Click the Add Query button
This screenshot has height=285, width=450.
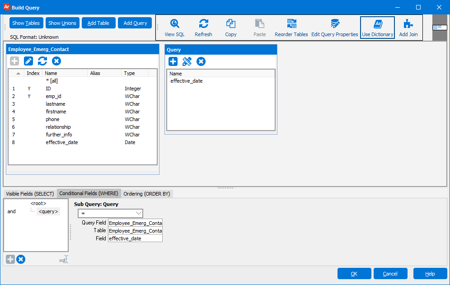click(x=135, y=23)
